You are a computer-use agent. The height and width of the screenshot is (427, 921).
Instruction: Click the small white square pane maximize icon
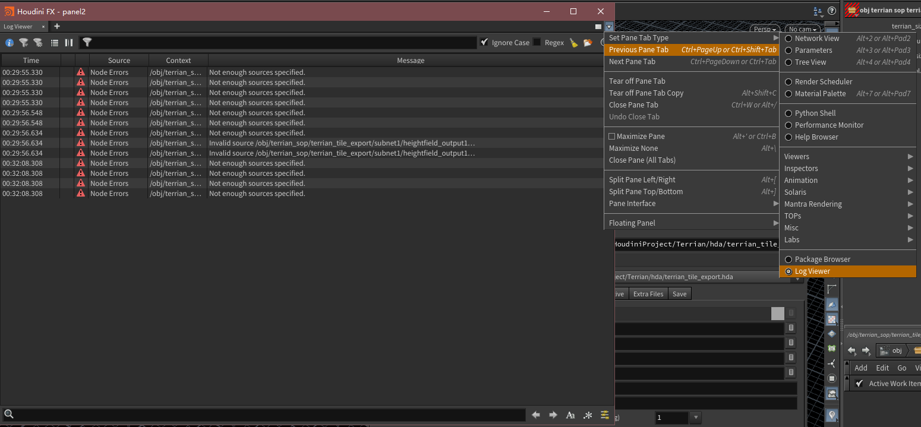pyautogui.click(x=598, y=27)
